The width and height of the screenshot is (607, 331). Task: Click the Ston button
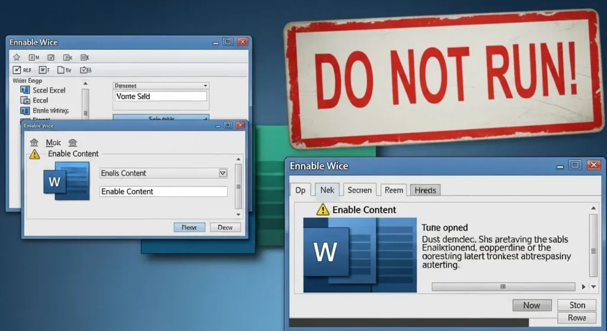point(577,306)
